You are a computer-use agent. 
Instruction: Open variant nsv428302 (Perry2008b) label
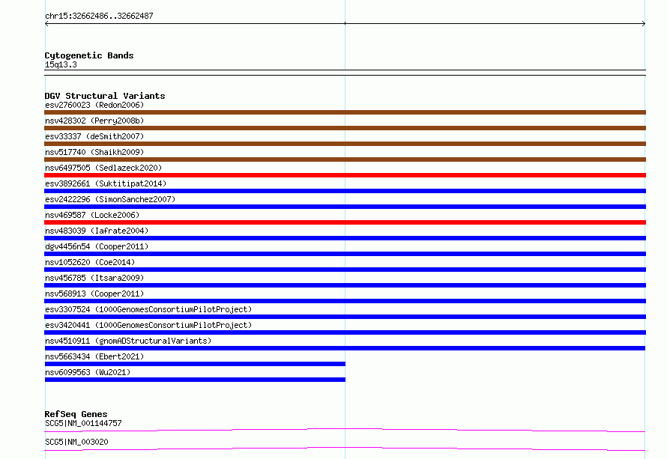(x=94, y=121)
